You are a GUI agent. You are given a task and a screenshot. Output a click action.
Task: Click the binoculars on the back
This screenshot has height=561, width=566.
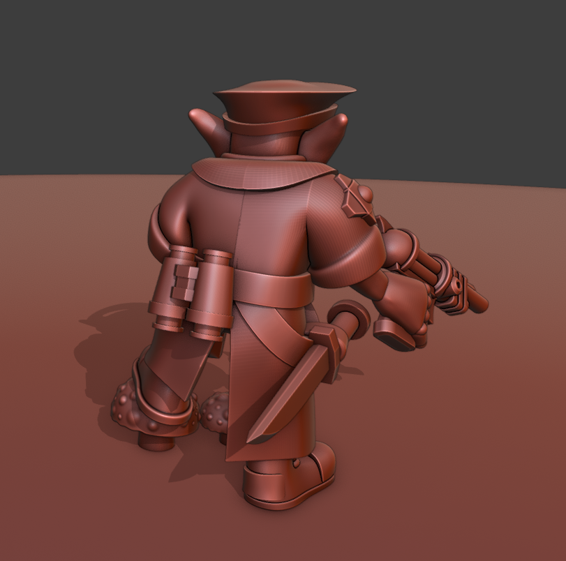click(x=193, y=290)
